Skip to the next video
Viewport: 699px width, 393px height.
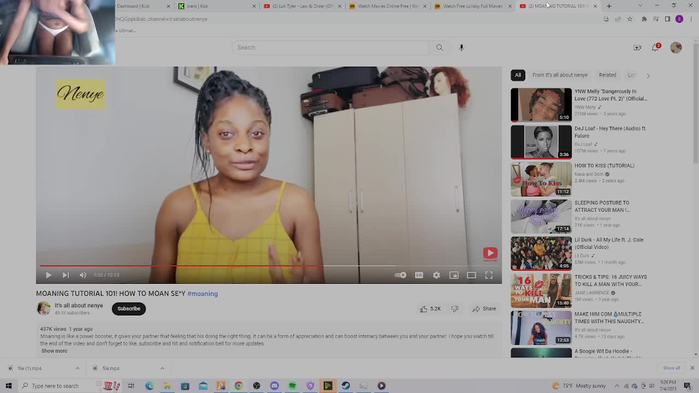pos(66,275)
